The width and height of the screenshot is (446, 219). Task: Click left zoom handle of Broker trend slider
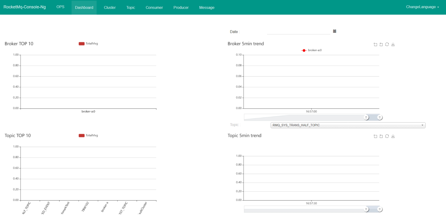366,117
